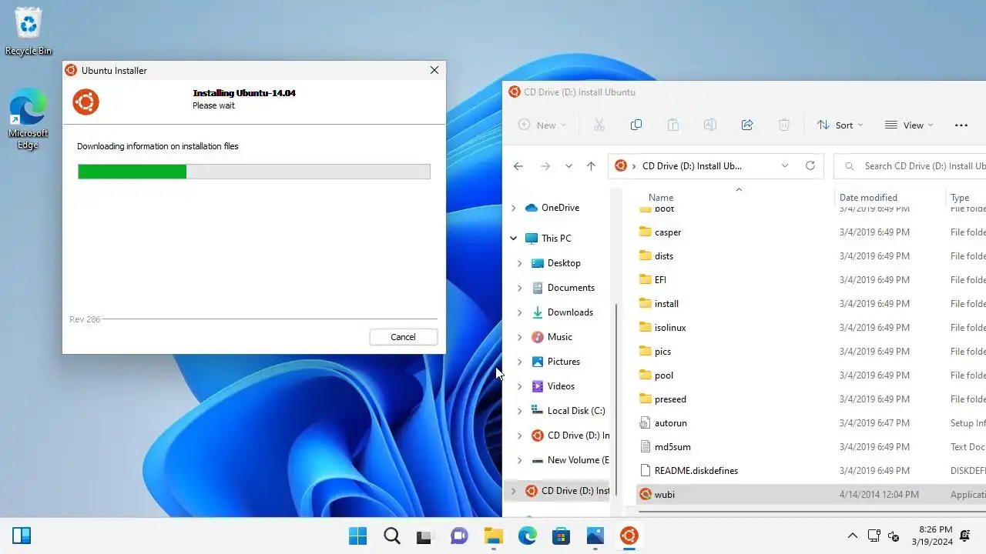Screen dimensions: 986x554
Task: Expand the Documents tree node
Action: [519, 288]
